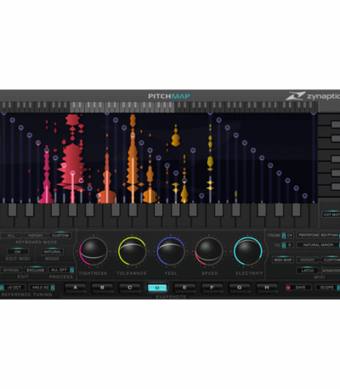Click the tall orange pitch stream in the display

[133, 159]
